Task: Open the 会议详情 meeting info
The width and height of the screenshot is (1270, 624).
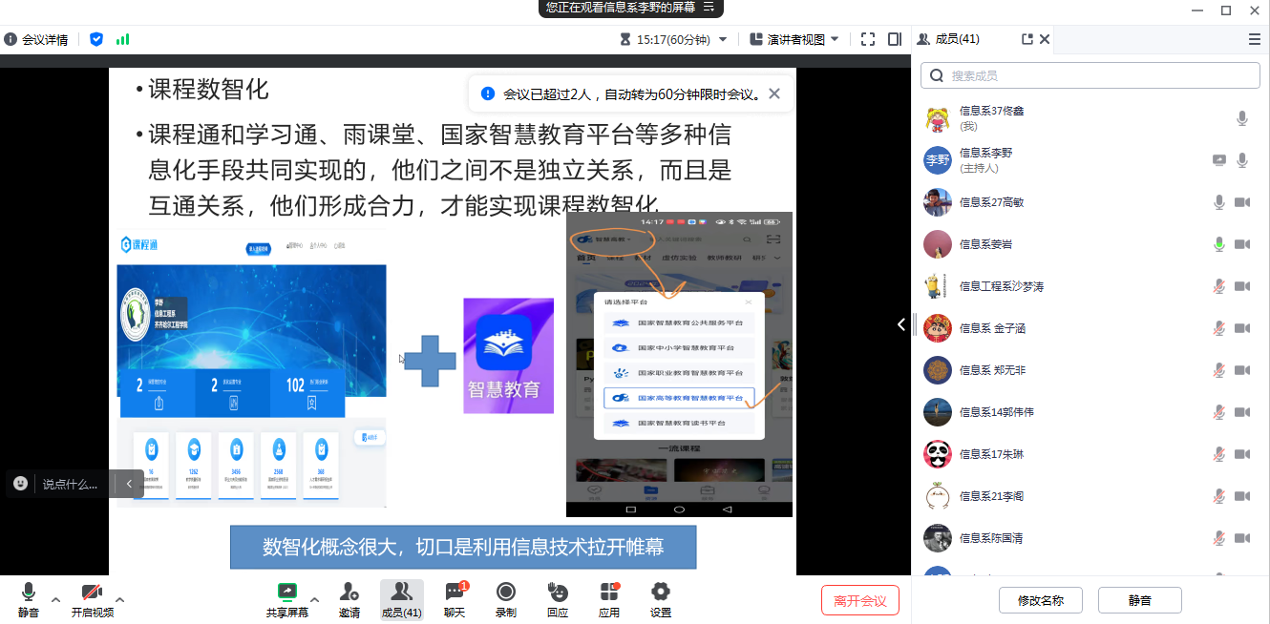Action: pos(36,39)
